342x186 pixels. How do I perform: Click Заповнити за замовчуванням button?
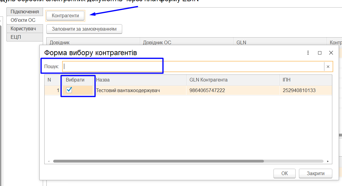coord(84,29)
